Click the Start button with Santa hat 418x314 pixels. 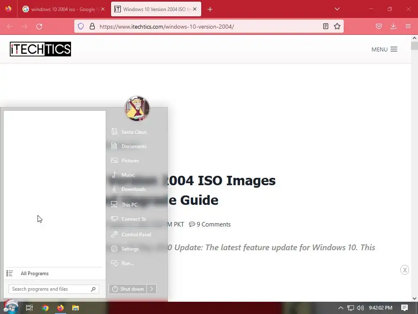(x=11, y=307)
